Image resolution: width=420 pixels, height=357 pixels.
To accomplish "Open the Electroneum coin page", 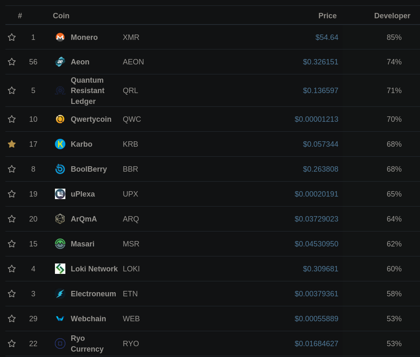I will [93, 294].
